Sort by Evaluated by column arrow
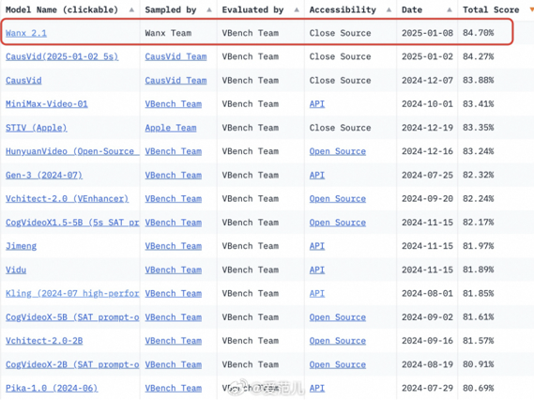The height and width of the screenshot is (401, 534). 297,10
